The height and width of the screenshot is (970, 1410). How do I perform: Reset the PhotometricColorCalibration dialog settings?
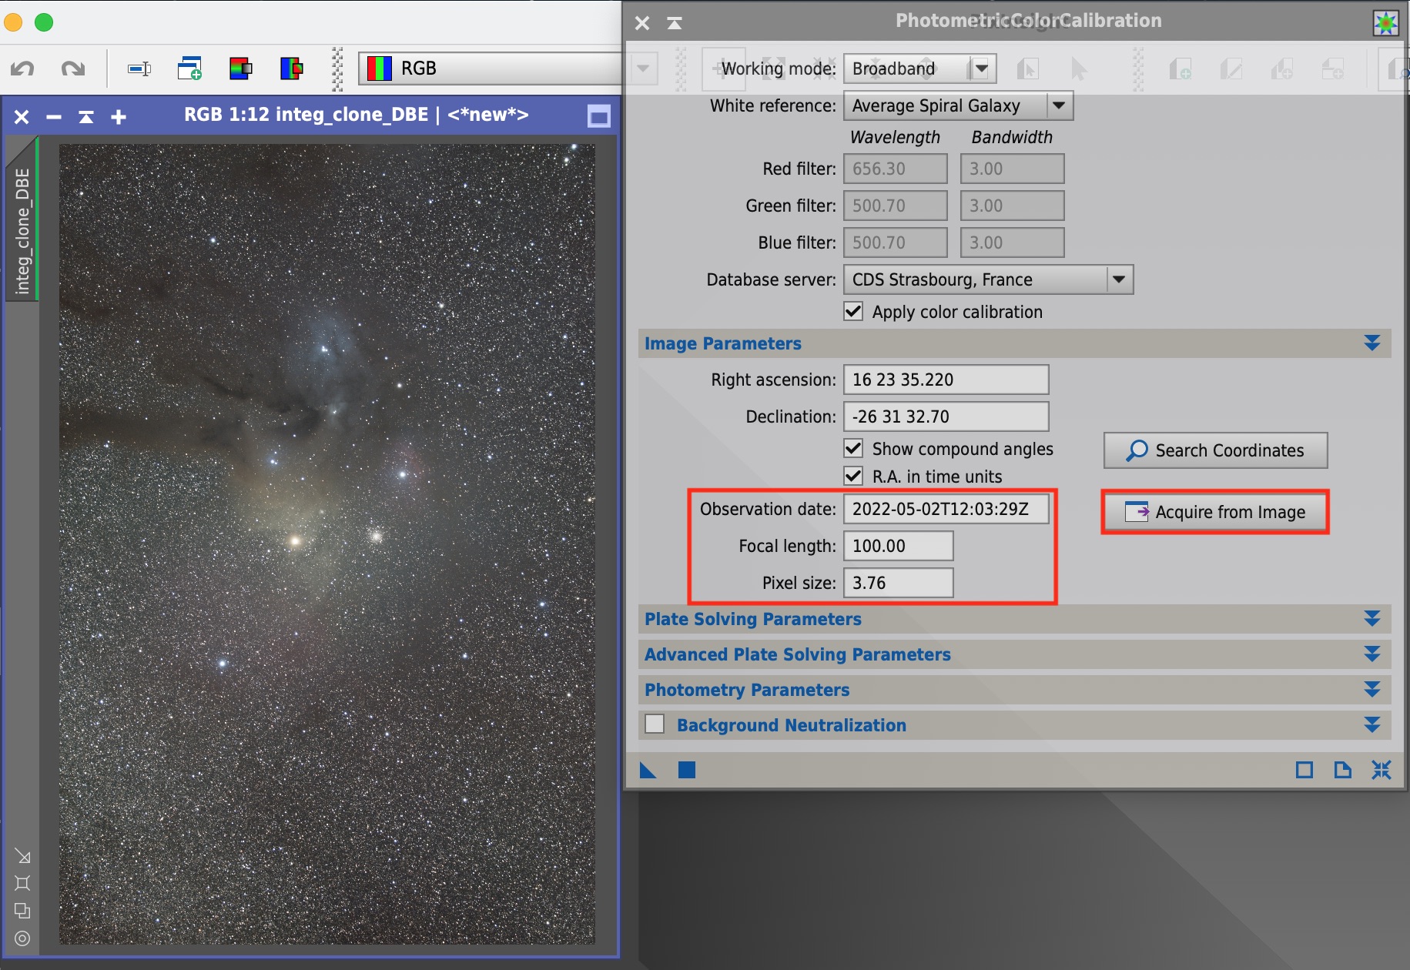point(1381,770)
